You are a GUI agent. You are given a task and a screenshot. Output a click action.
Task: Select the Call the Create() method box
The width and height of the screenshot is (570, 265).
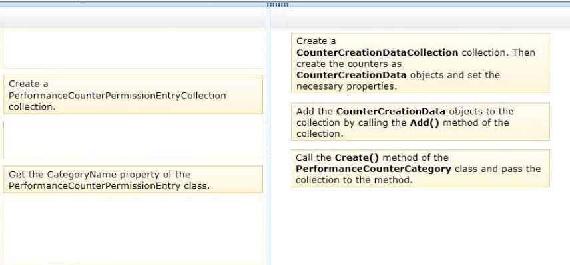point(420,169)
